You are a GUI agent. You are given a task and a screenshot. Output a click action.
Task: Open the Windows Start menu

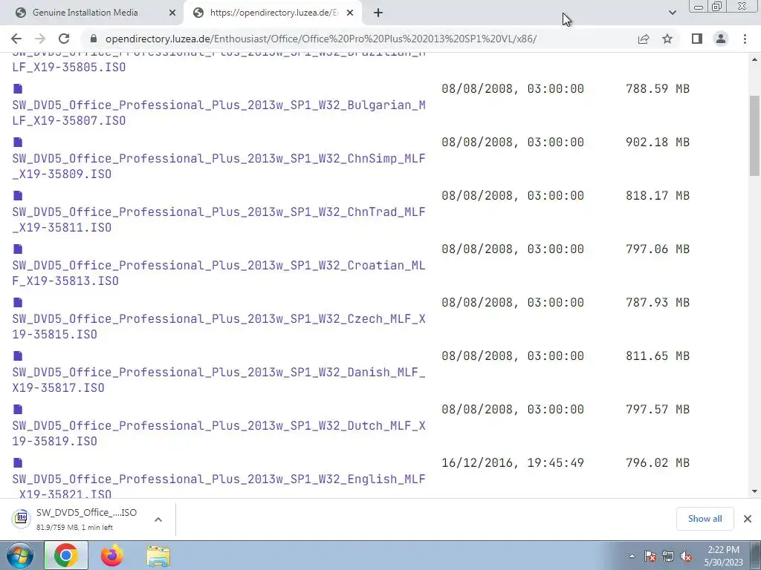(20, 556)
